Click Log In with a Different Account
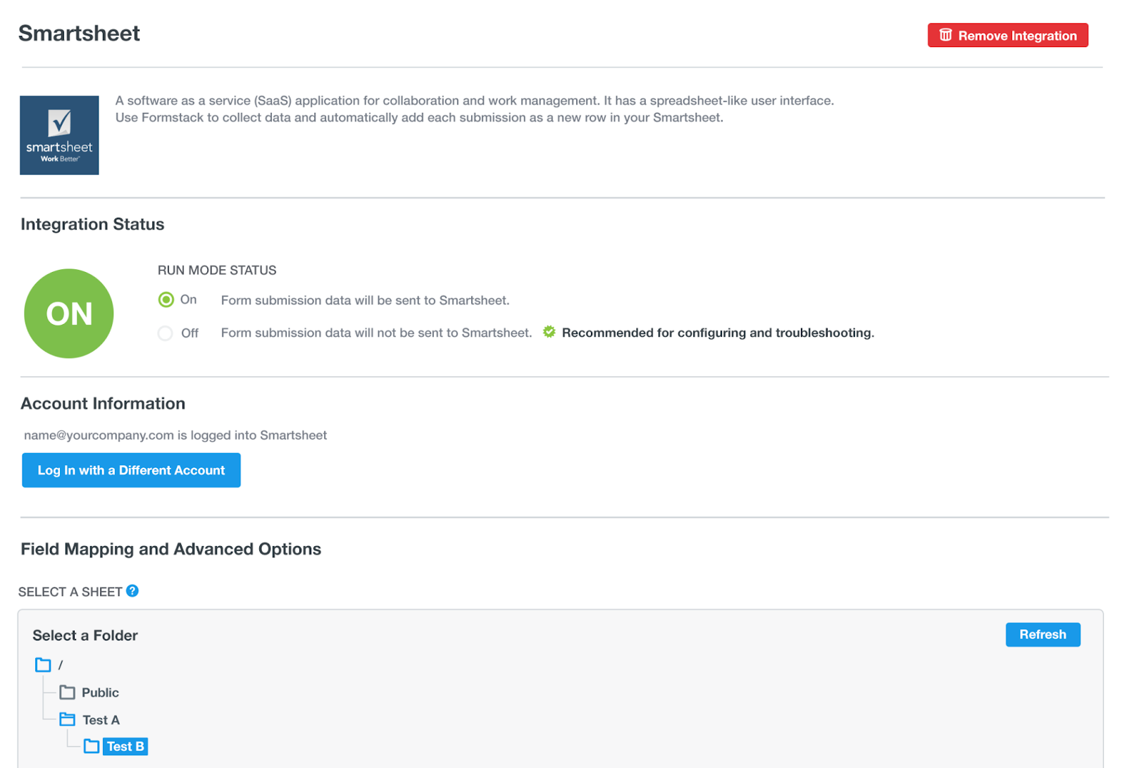The height and width of the screenshot is (768, 1127). pos(130,470)
